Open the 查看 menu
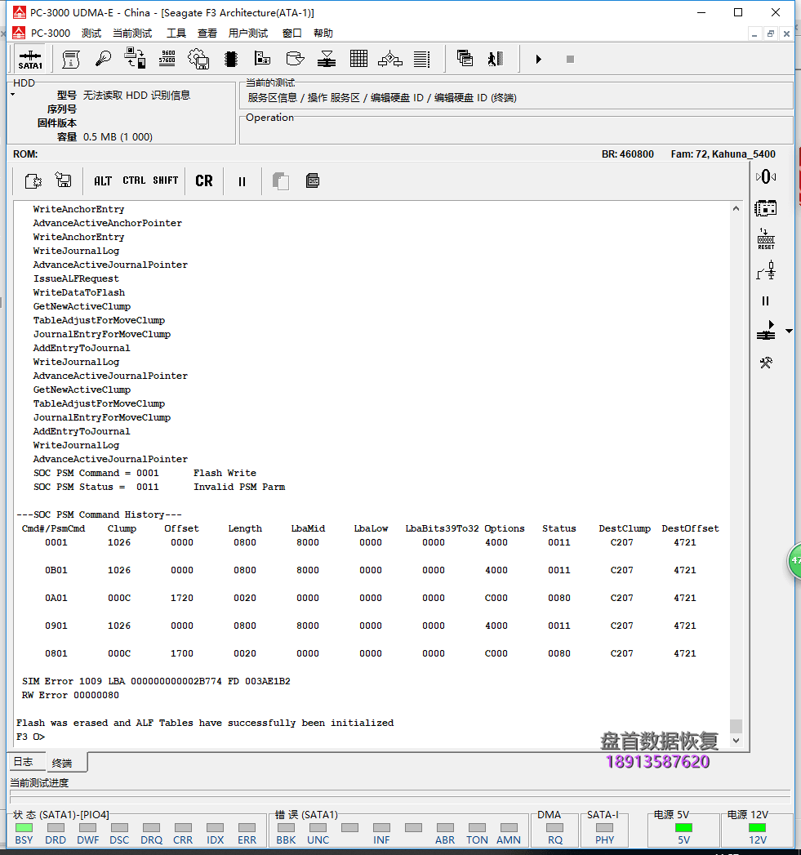The image size is (801, 855). [207, 33]
